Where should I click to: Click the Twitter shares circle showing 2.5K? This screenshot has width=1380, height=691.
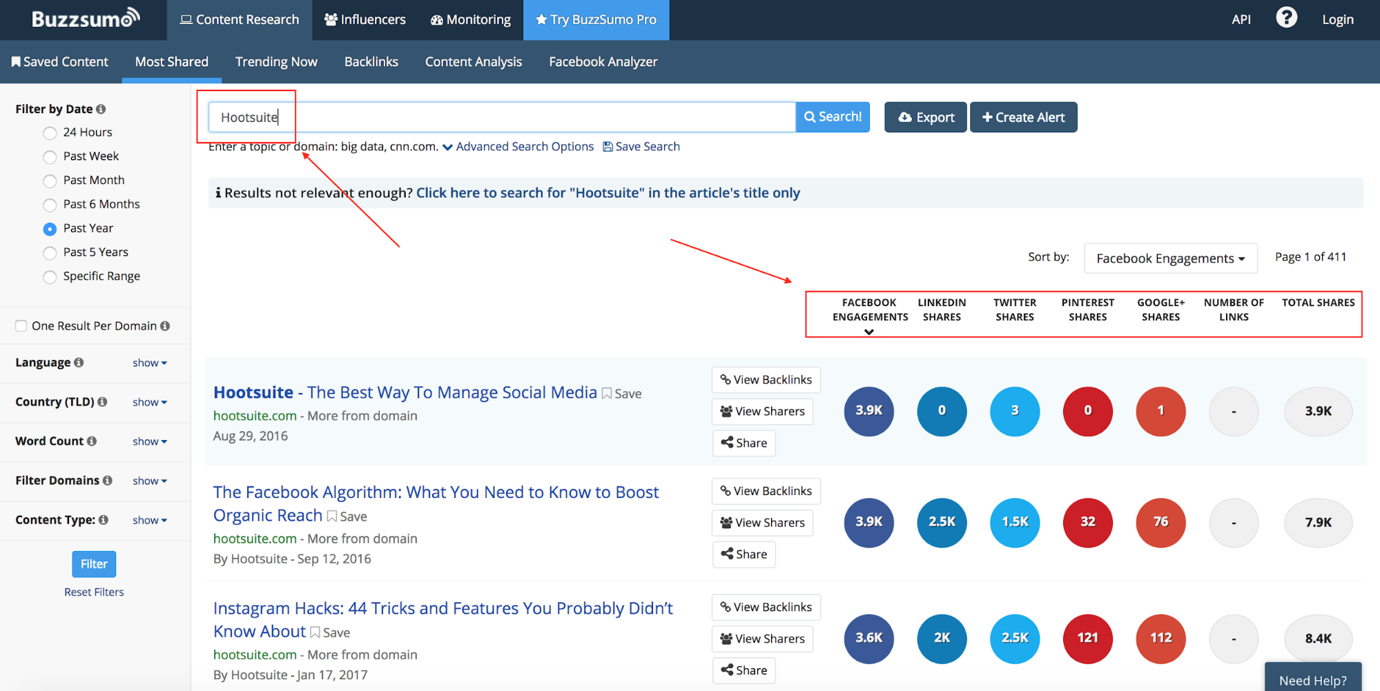(x=1015, y=639)
